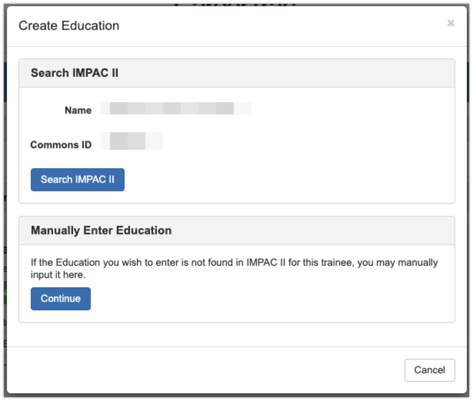Click the Search IMPAC II panel heading
This screenshot has width=473, height=401.
[75, 73]
